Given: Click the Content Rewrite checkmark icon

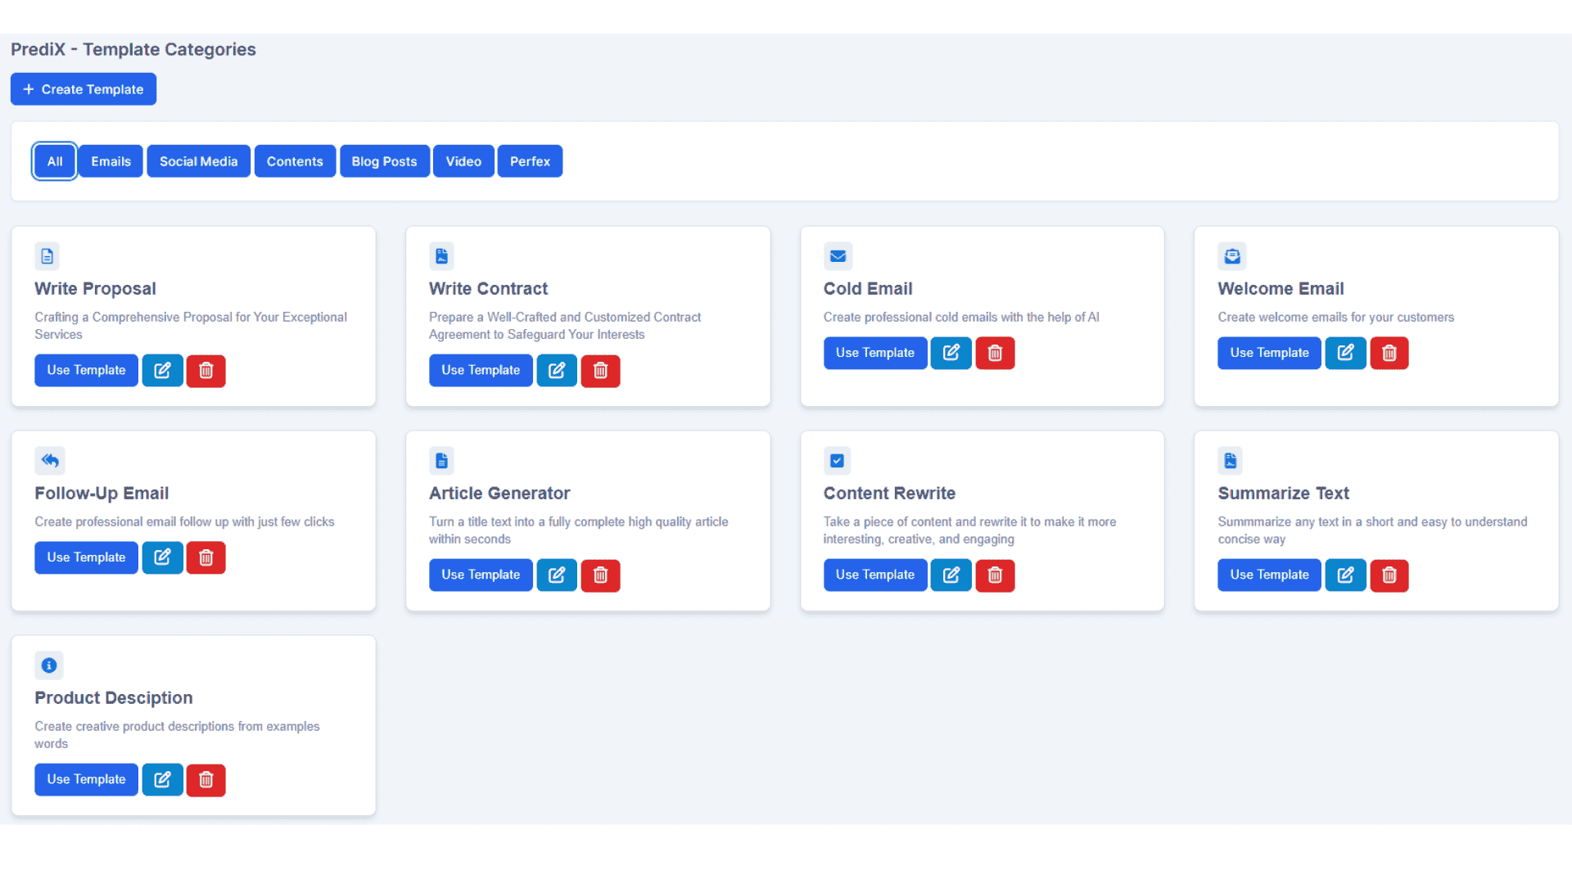Looking at the screenshot, I should click(837, 461).
